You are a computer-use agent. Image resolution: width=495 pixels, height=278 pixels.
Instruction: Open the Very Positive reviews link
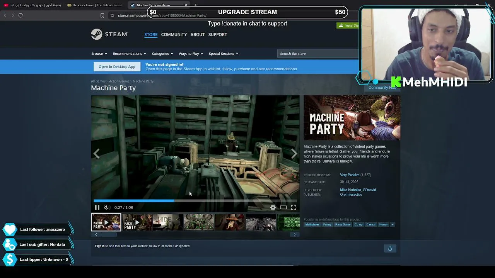(x=350, y=175)
